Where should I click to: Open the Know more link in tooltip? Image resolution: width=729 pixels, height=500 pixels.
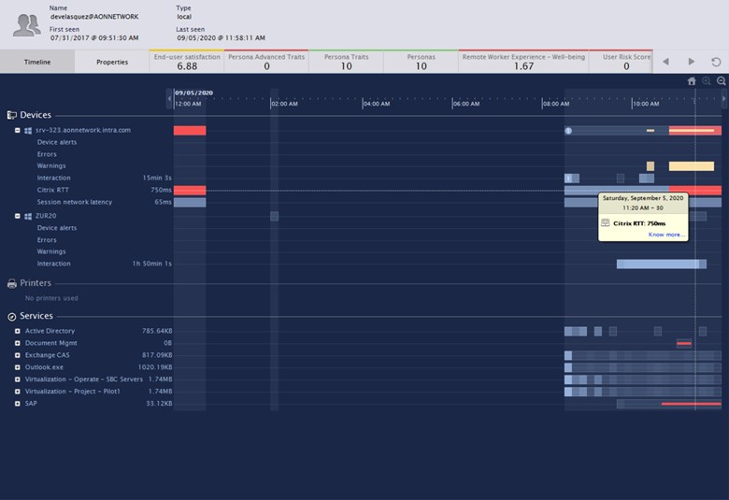click(665, 235)
